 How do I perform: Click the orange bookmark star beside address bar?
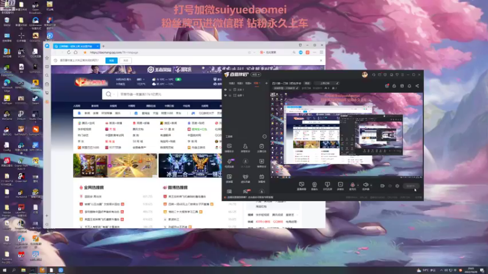pyautogui.click(x=85, y=52)
